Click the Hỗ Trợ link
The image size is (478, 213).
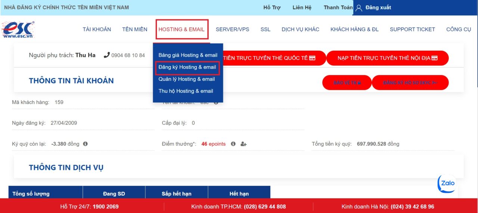272,7
